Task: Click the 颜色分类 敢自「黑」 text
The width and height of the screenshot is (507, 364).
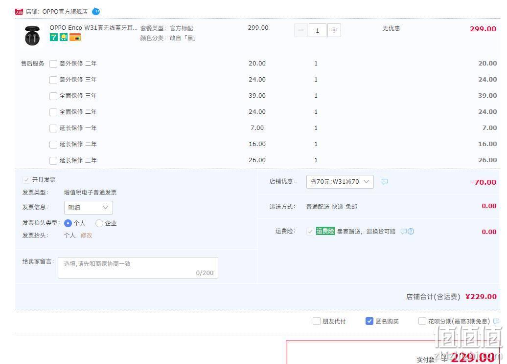Action: tap(168, 38)
